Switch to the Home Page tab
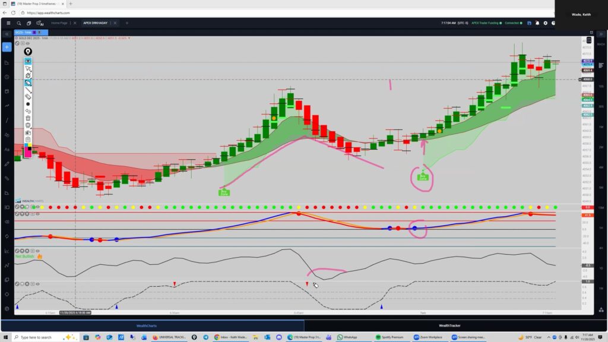Screen dimensions: 608x342 [59, 23]
